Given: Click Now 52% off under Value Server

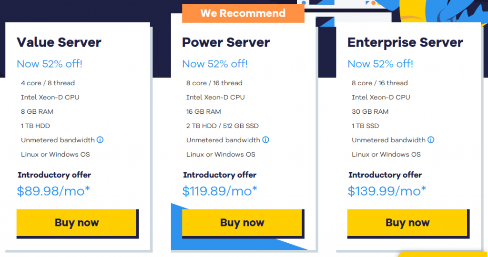Looking at the screenshot, I should click(50, 64).
